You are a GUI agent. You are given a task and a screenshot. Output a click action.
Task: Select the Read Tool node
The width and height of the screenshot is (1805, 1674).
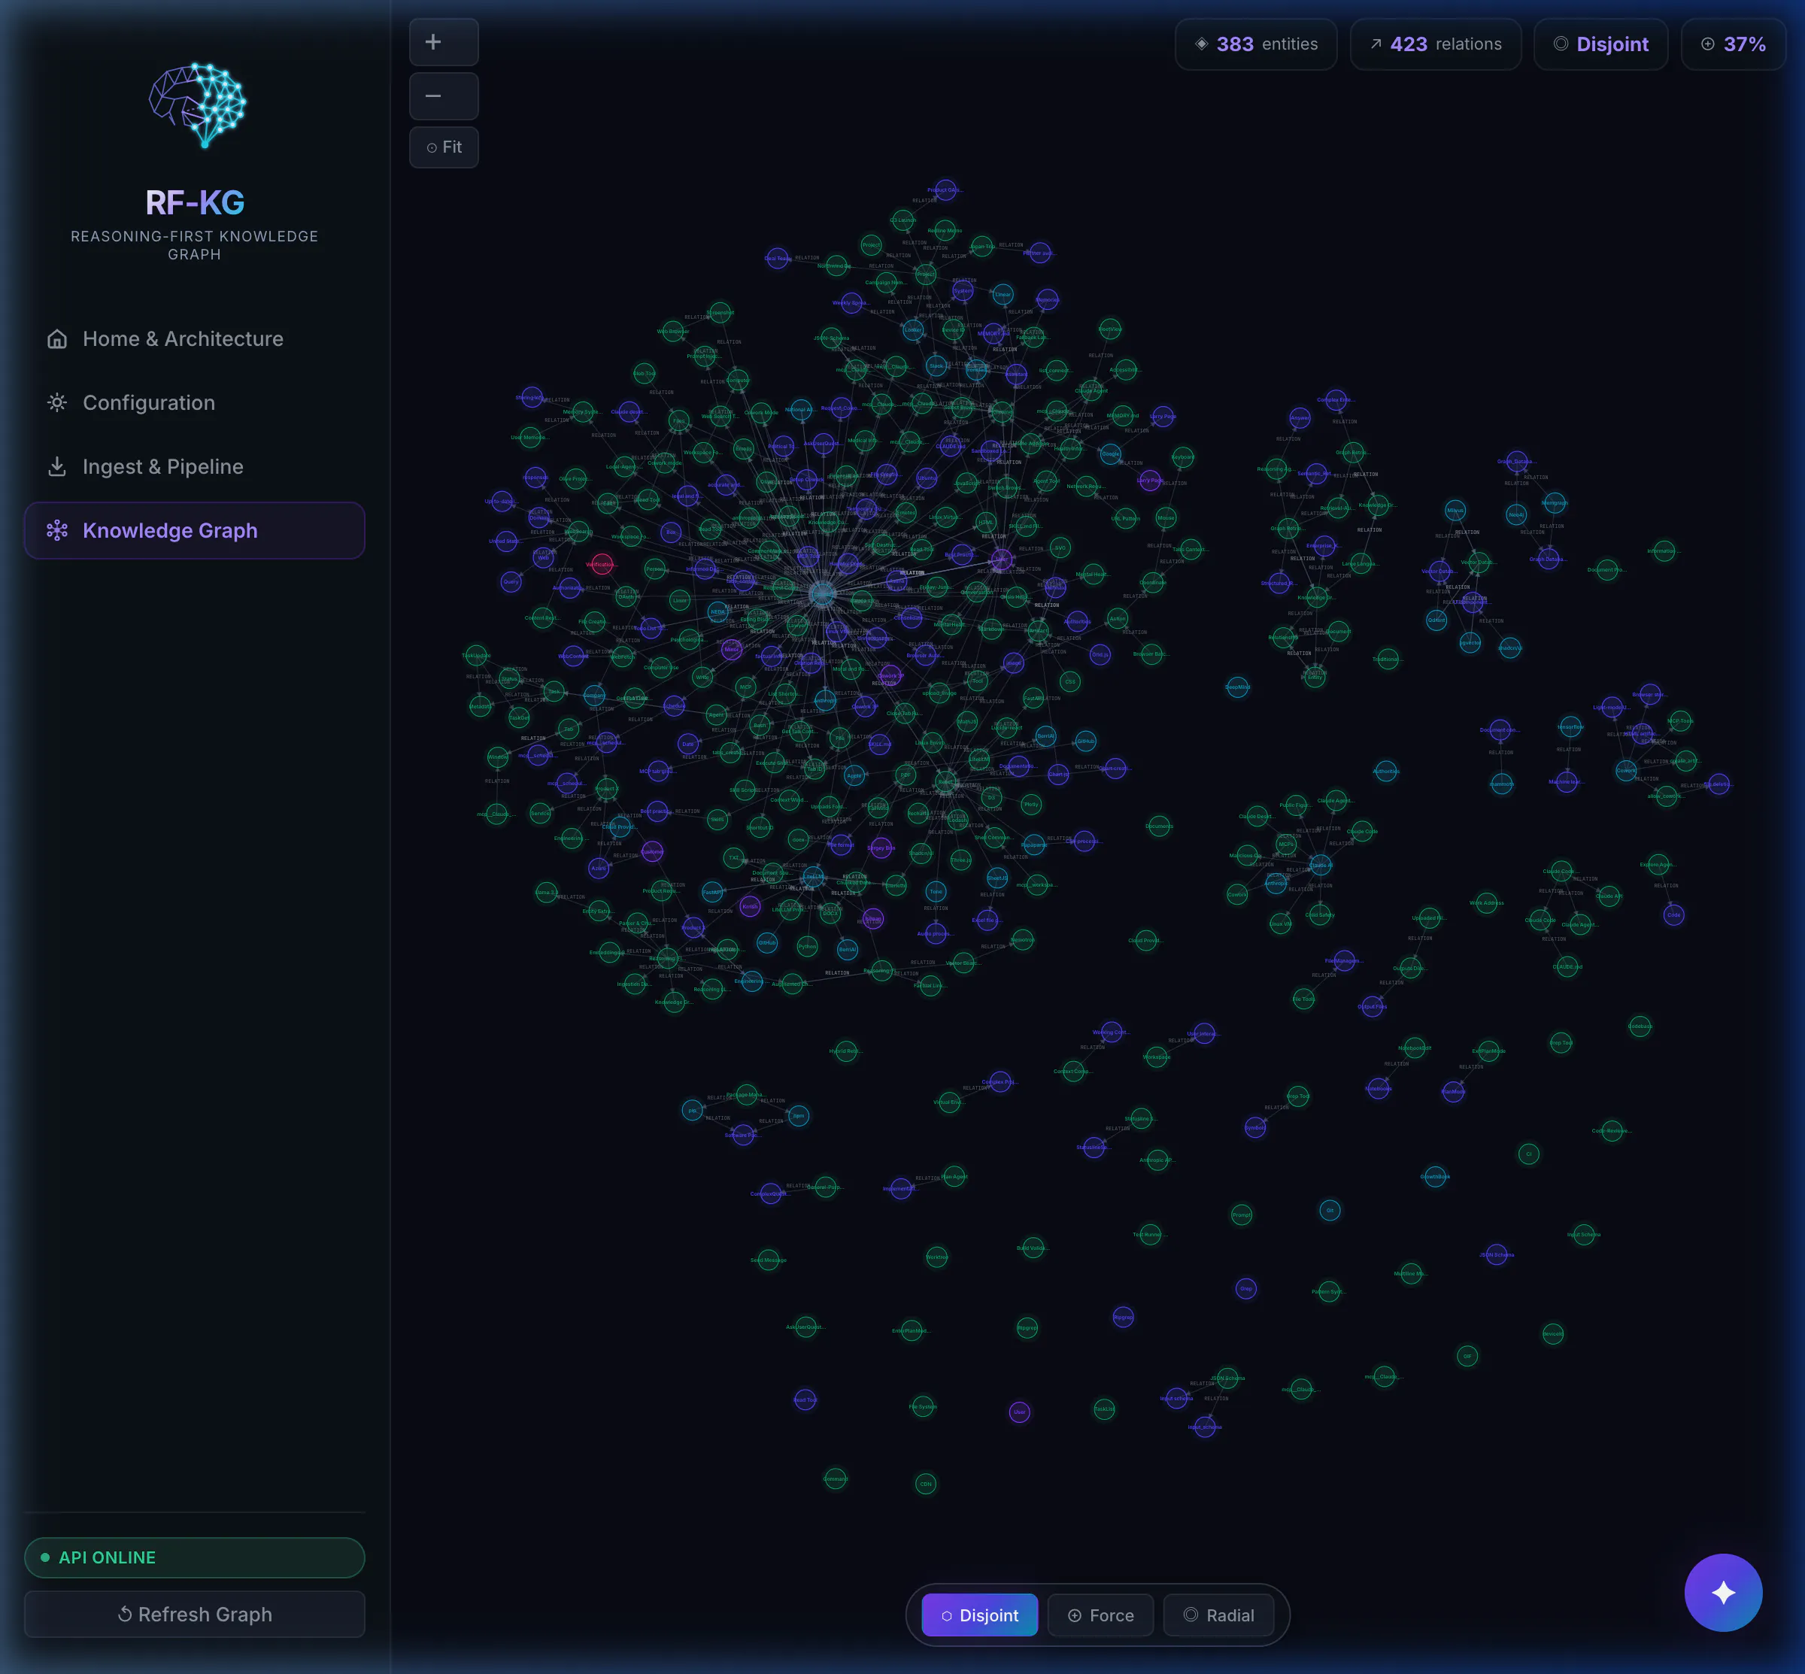pos(805,1400)
